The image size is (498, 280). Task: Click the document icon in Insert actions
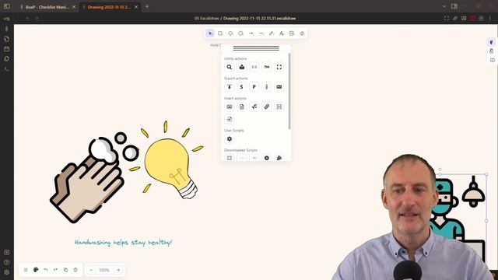coord(242,107)
